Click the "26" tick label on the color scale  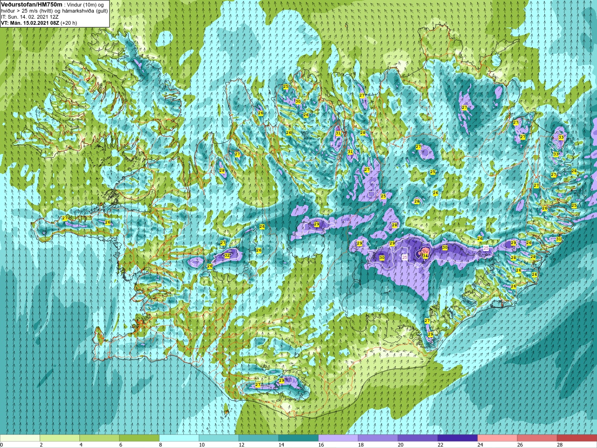[521, 445]
